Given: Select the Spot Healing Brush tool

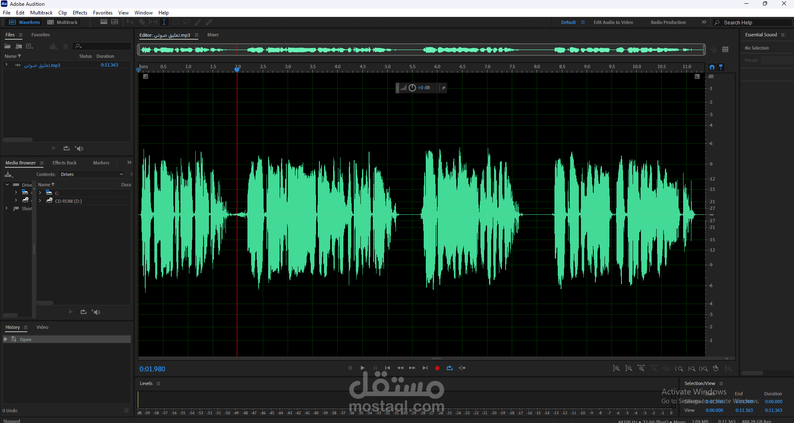Looking at the screenshot, I should pyautogui.click(x=209, y=22).
